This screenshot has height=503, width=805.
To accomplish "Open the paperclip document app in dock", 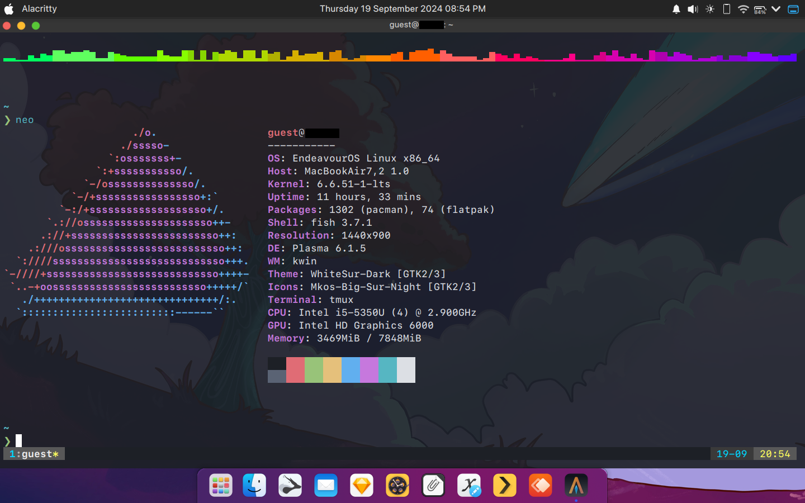I will coord(433,486).
